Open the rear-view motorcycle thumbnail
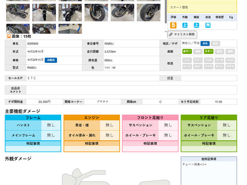Image resolution: width=247 pixels, height=185 pixels. 44,13
